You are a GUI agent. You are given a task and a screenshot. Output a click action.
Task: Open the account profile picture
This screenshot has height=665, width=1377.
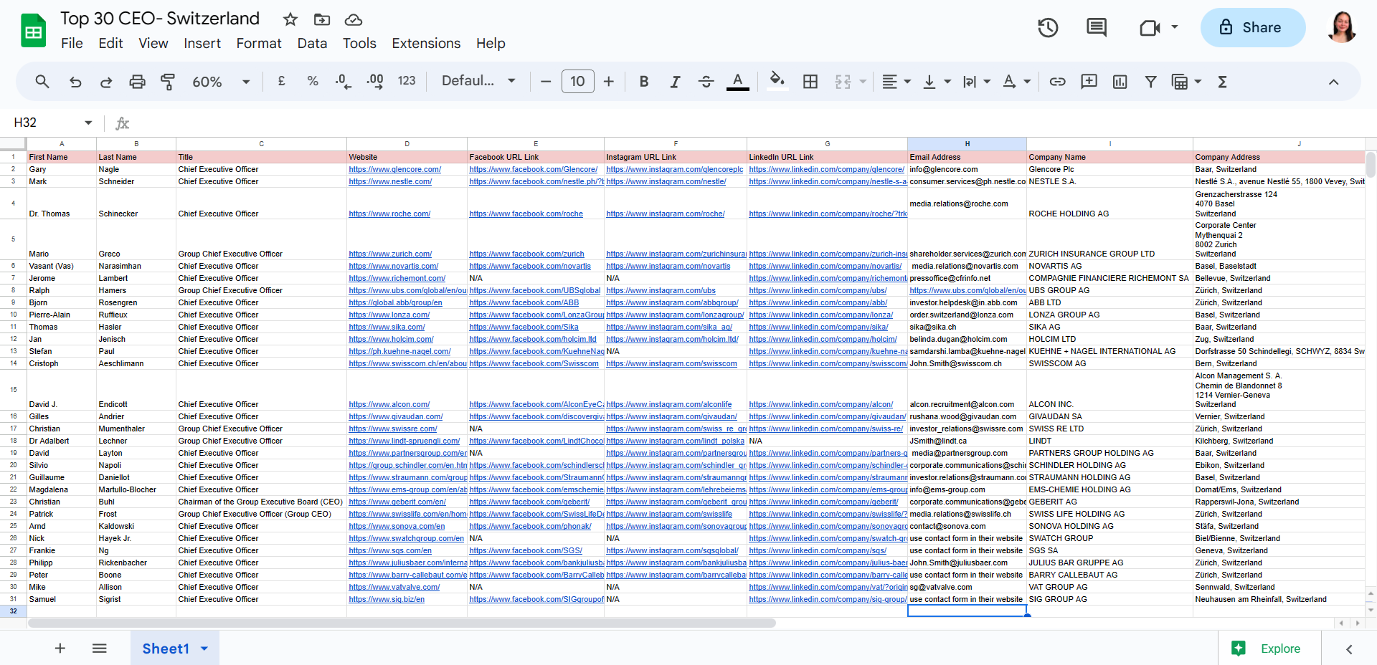point(1343,28)
